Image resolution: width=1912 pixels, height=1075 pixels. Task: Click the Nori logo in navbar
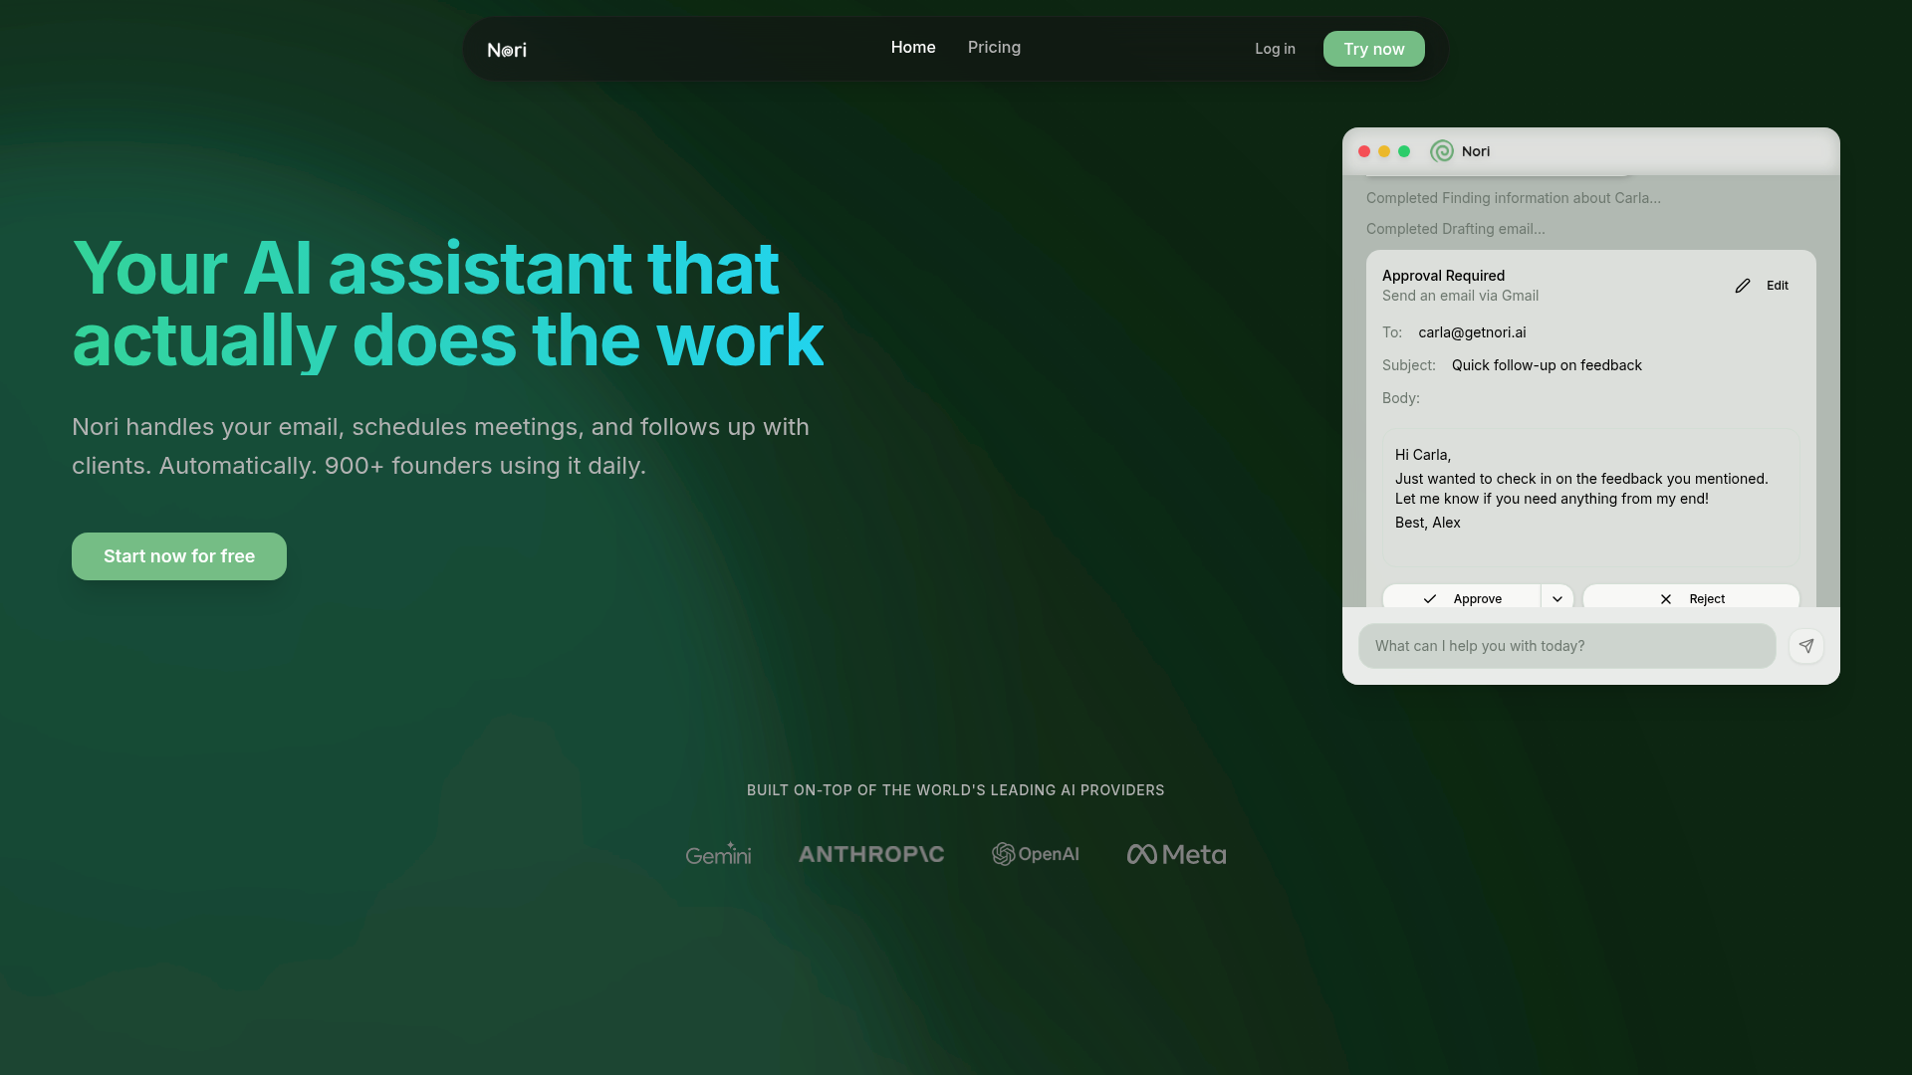(x=507, y=50)
